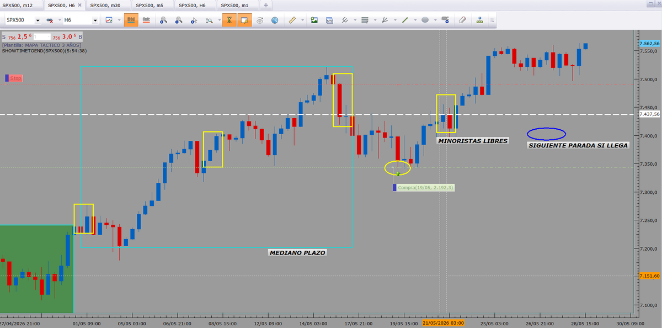Viewport: 662px width, 328px height.
Task: Switch to the SPX500, m1 tab
Action: [237, 5]
